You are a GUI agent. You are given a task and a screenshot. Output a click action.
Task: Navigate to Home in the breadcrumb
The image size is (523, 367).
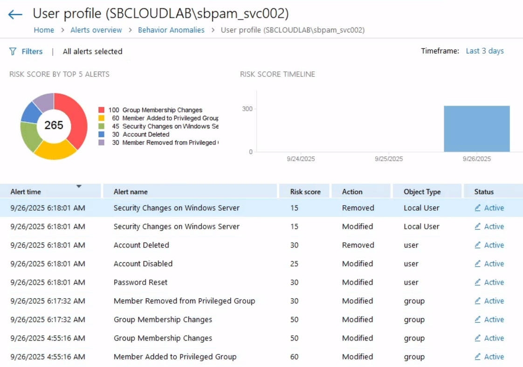(44, 30)
